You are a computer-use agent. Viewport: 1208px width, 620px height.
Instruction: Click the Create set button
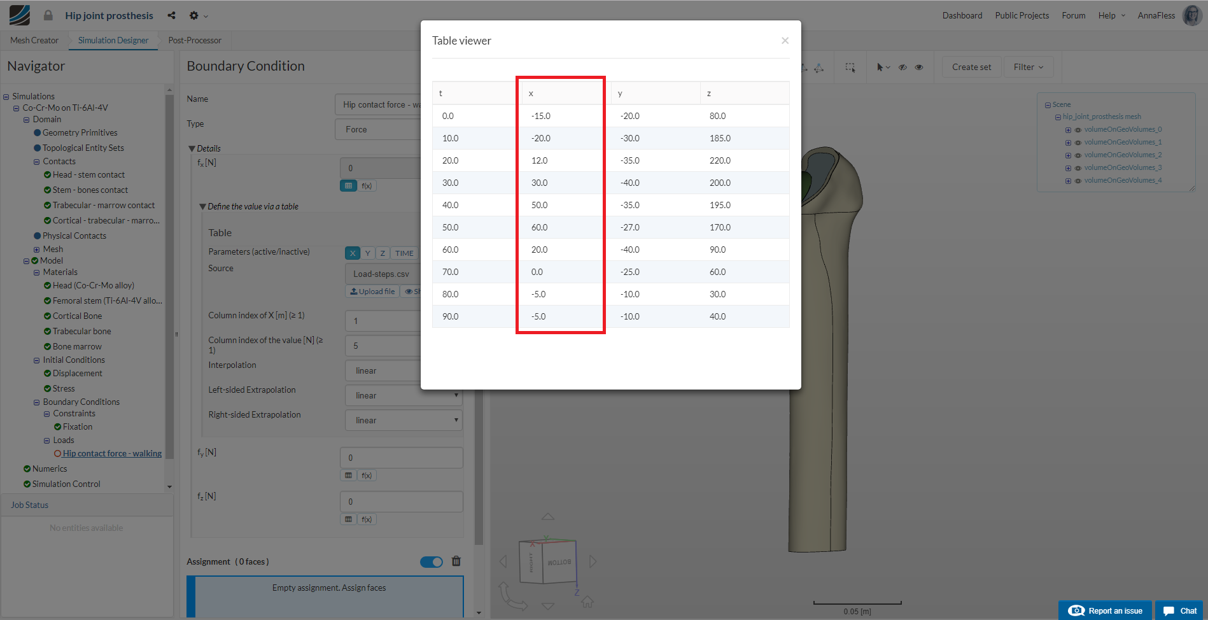(971, 67)
